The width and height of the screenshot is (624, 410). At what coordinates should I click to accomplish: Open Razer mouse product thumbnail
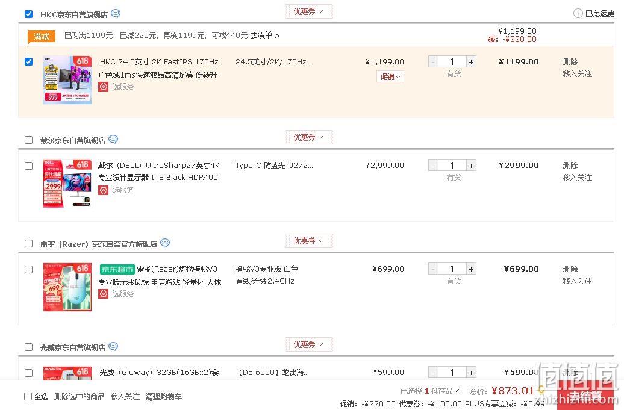tap(67, 287)
